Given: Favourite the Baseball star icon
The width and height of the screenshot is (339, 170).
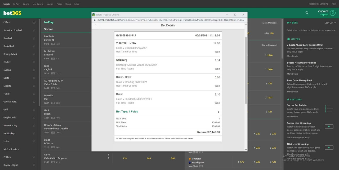Looking at the screenshot, I should (34, 38).
